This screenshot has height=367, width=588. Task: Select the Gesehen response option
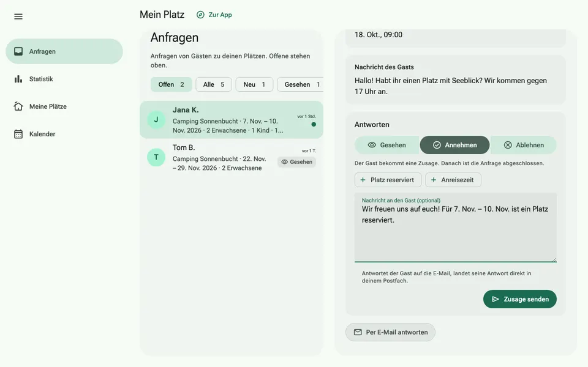(386, 145)
